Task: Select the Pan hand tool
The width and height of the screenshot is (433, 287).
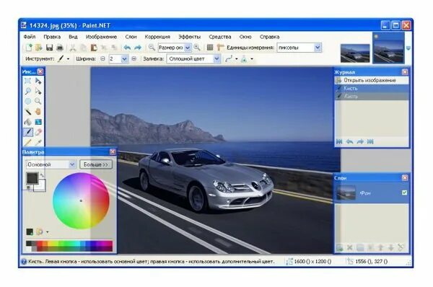Action: click(x=38, y=112)
